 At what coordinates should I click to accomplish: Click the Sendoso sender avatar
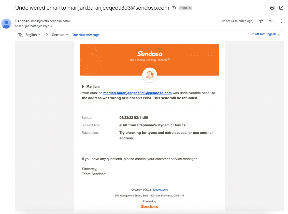point(6,23)
